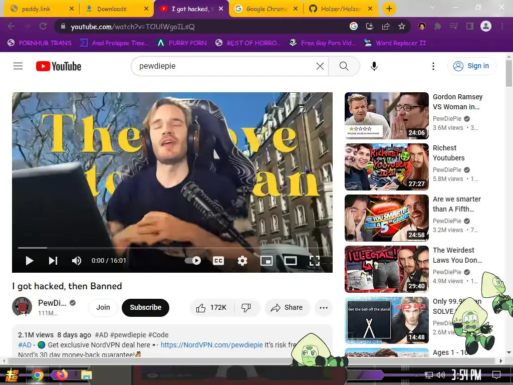Subscribe to PewDiePie channel
Image resolution: width=513 pixels, height=385 pixels.
[146, 307]
